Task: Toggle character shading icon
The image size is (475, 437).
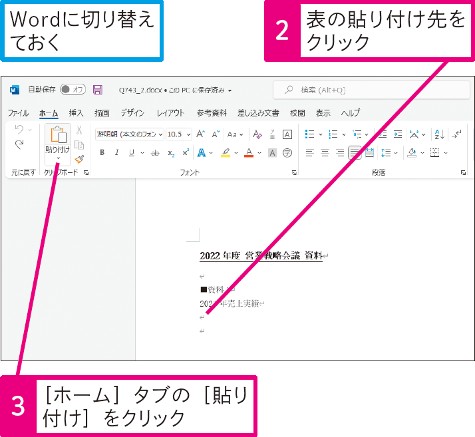Action: click(x=272, y=153)
